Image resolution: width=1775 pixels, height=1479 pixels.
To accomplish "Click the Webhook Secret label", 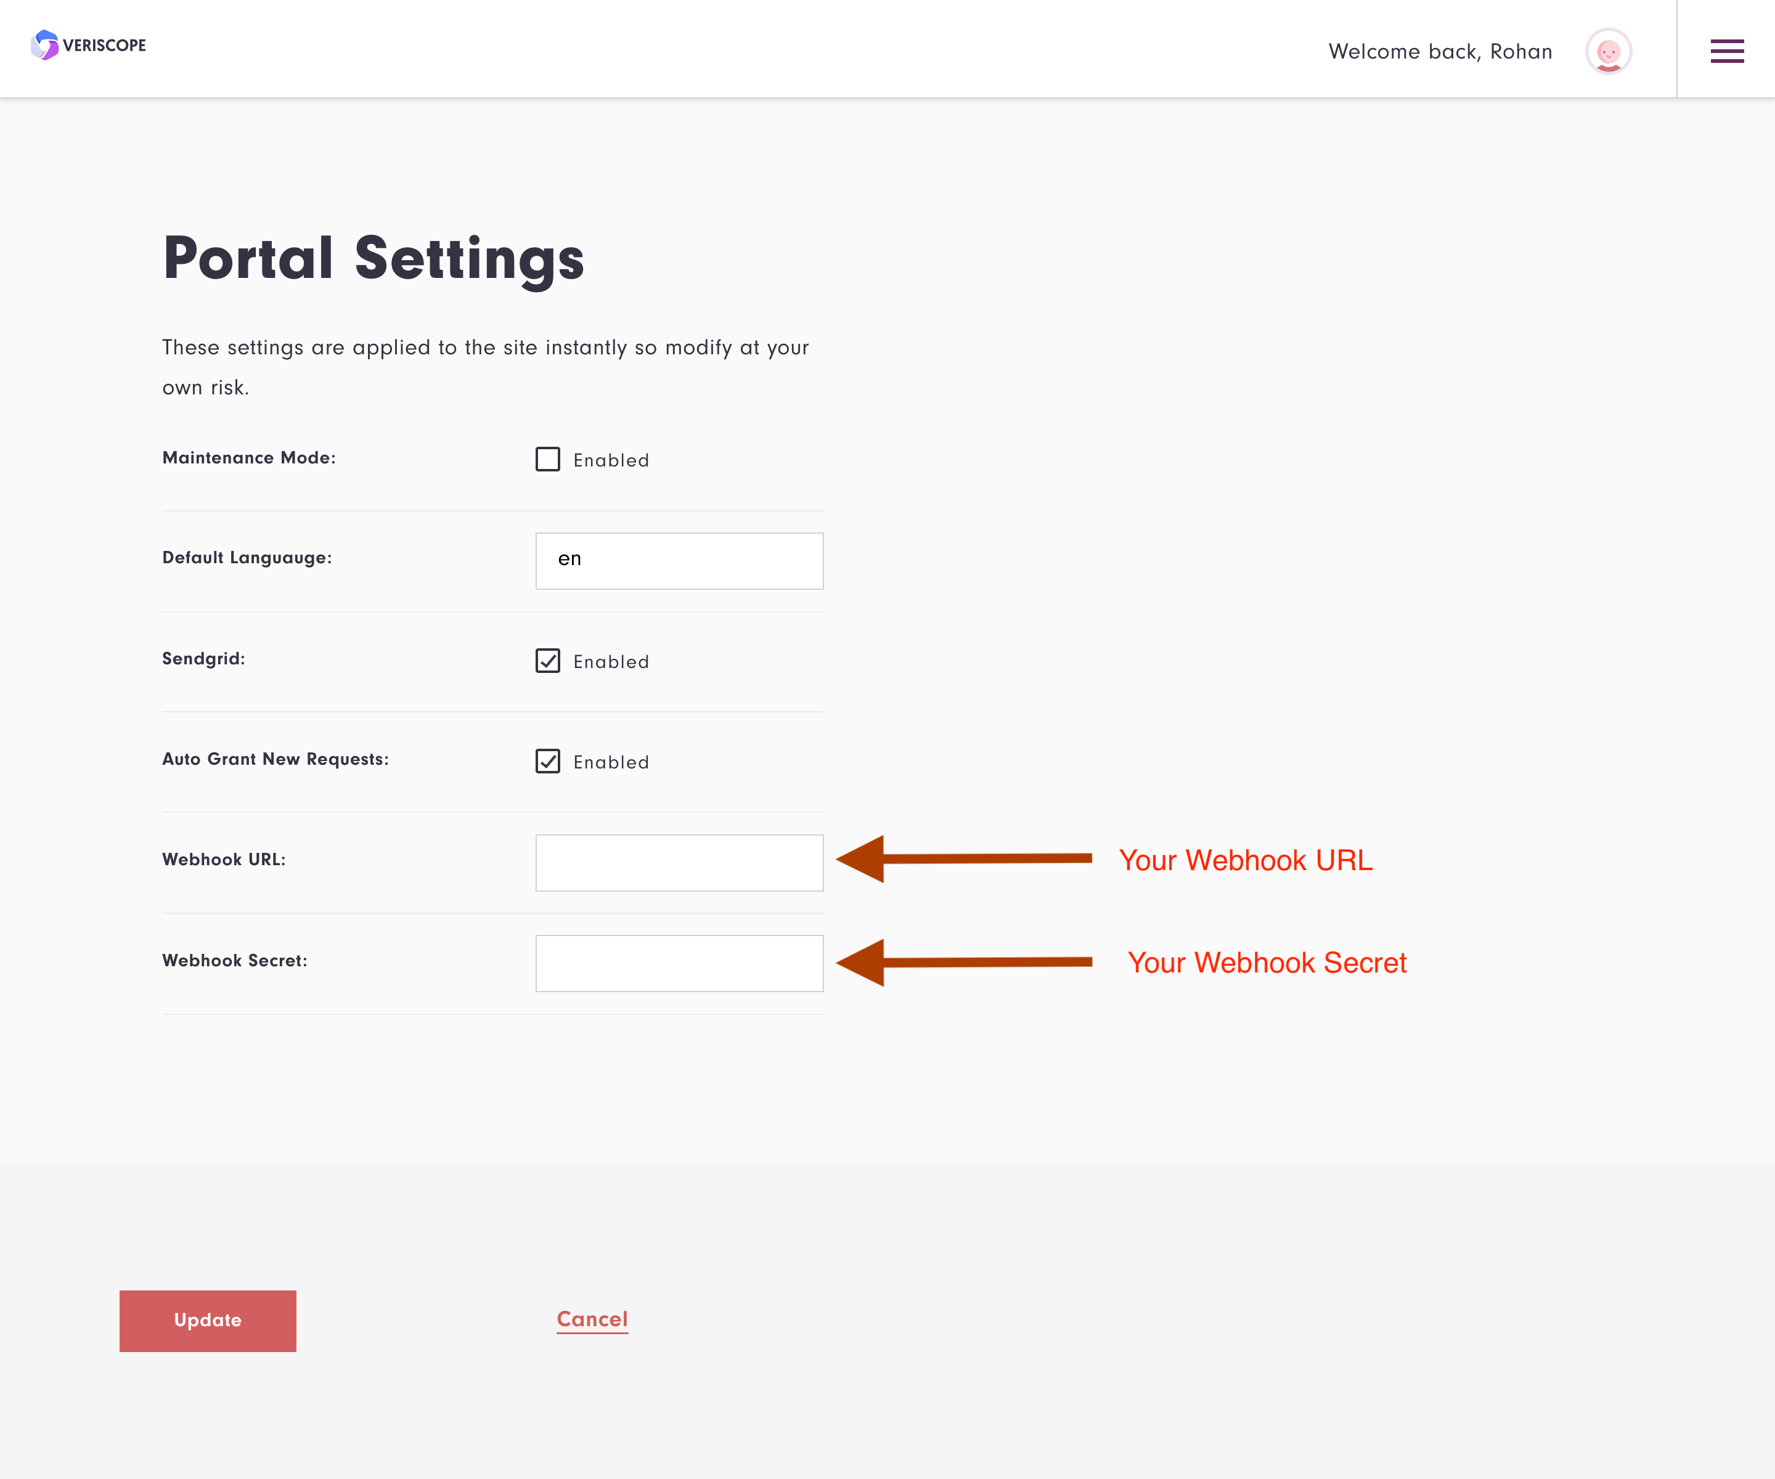I will click(235, 960).
